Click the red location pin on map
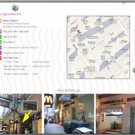 click(x=79, y=32)
